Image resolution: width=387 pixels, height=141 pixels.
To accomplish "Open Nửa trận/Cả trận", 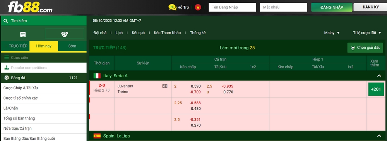I will tap(44, 128).
